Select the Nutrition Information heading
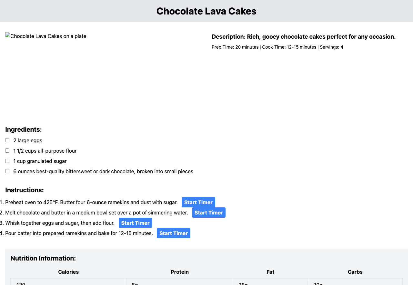413x285 pixels. click(x=43, y=258)
